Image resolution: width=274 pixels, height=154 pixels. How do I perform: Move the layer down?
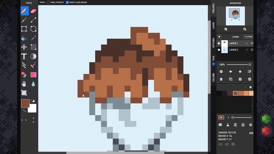[x=240, y=71]
